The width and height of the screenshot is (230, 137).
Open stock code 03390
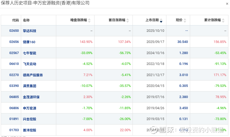click(14, 86)
